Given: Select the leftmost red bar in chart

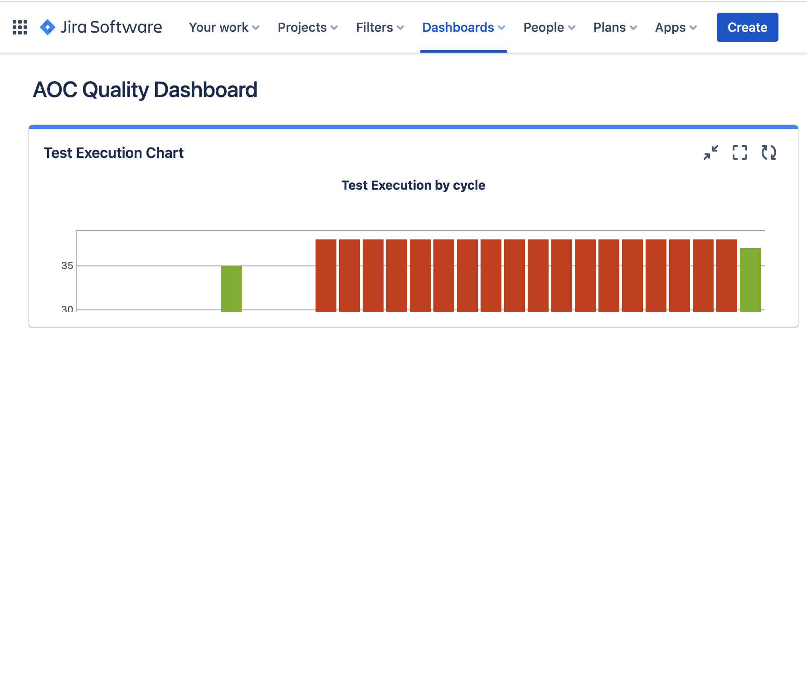Looking at the screenshot, I should pos(326,275).
